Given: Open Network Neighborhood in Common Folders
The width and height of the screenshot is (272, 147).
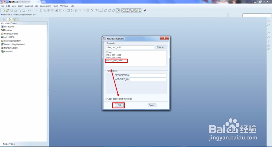Looking at the screenshot, I should pyautogui.click(x=13, y=44).
